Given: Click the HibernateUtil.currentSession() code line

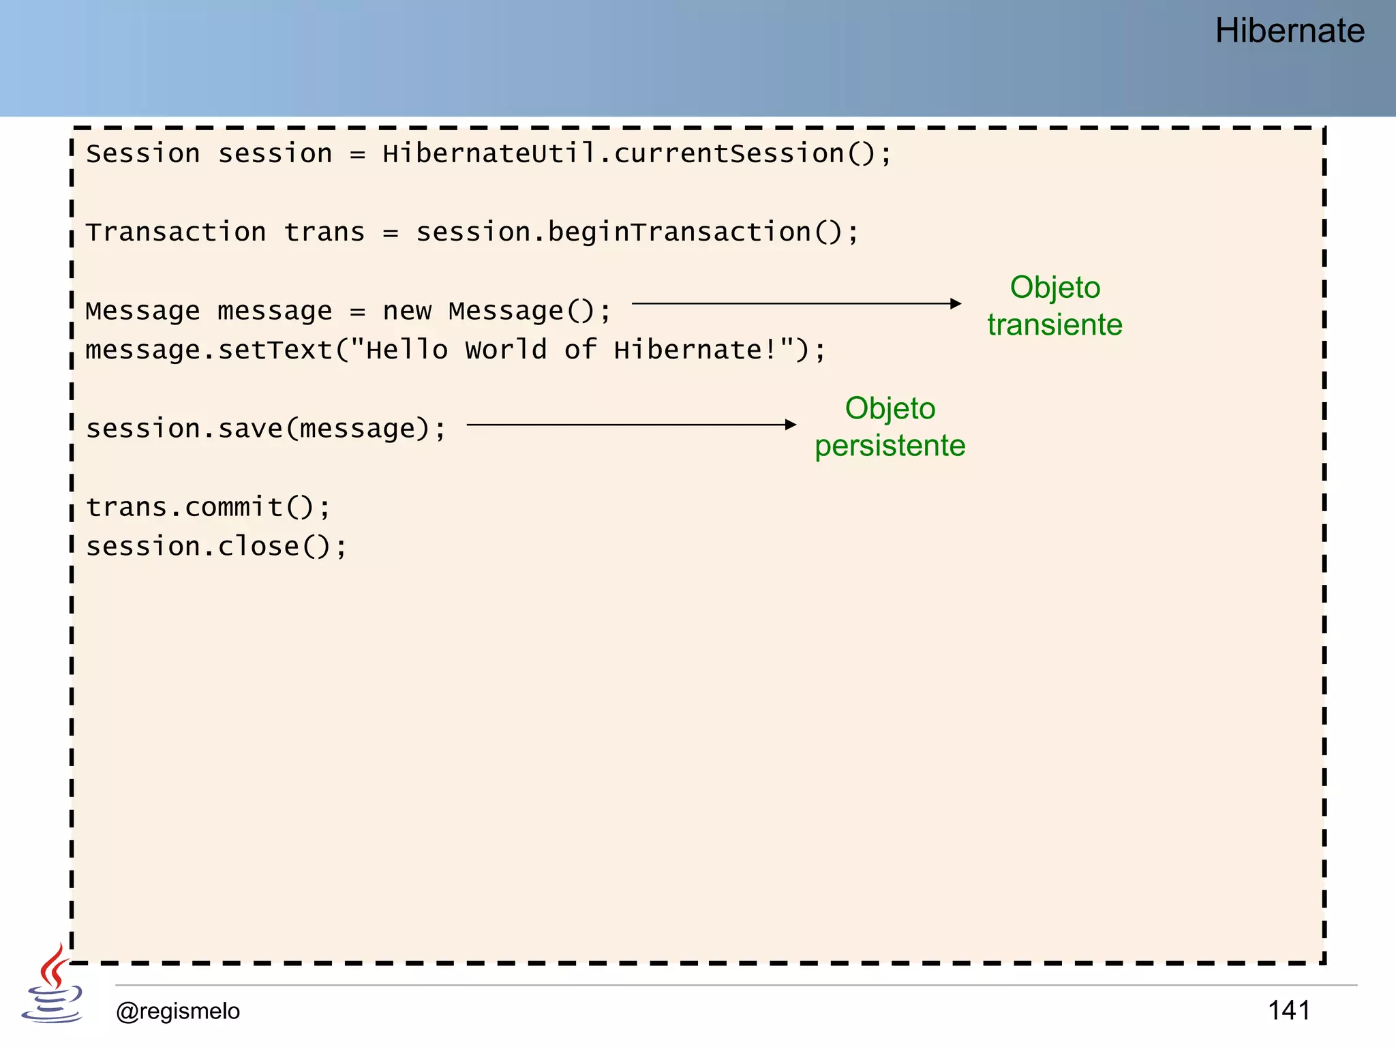Looking at the screenshot, I should click(x=489, y=153).
